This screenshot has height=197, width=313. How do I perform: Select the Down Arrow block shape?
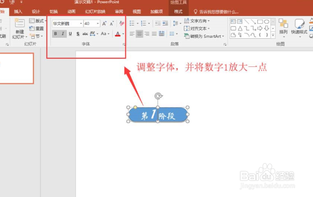[266, 28]
